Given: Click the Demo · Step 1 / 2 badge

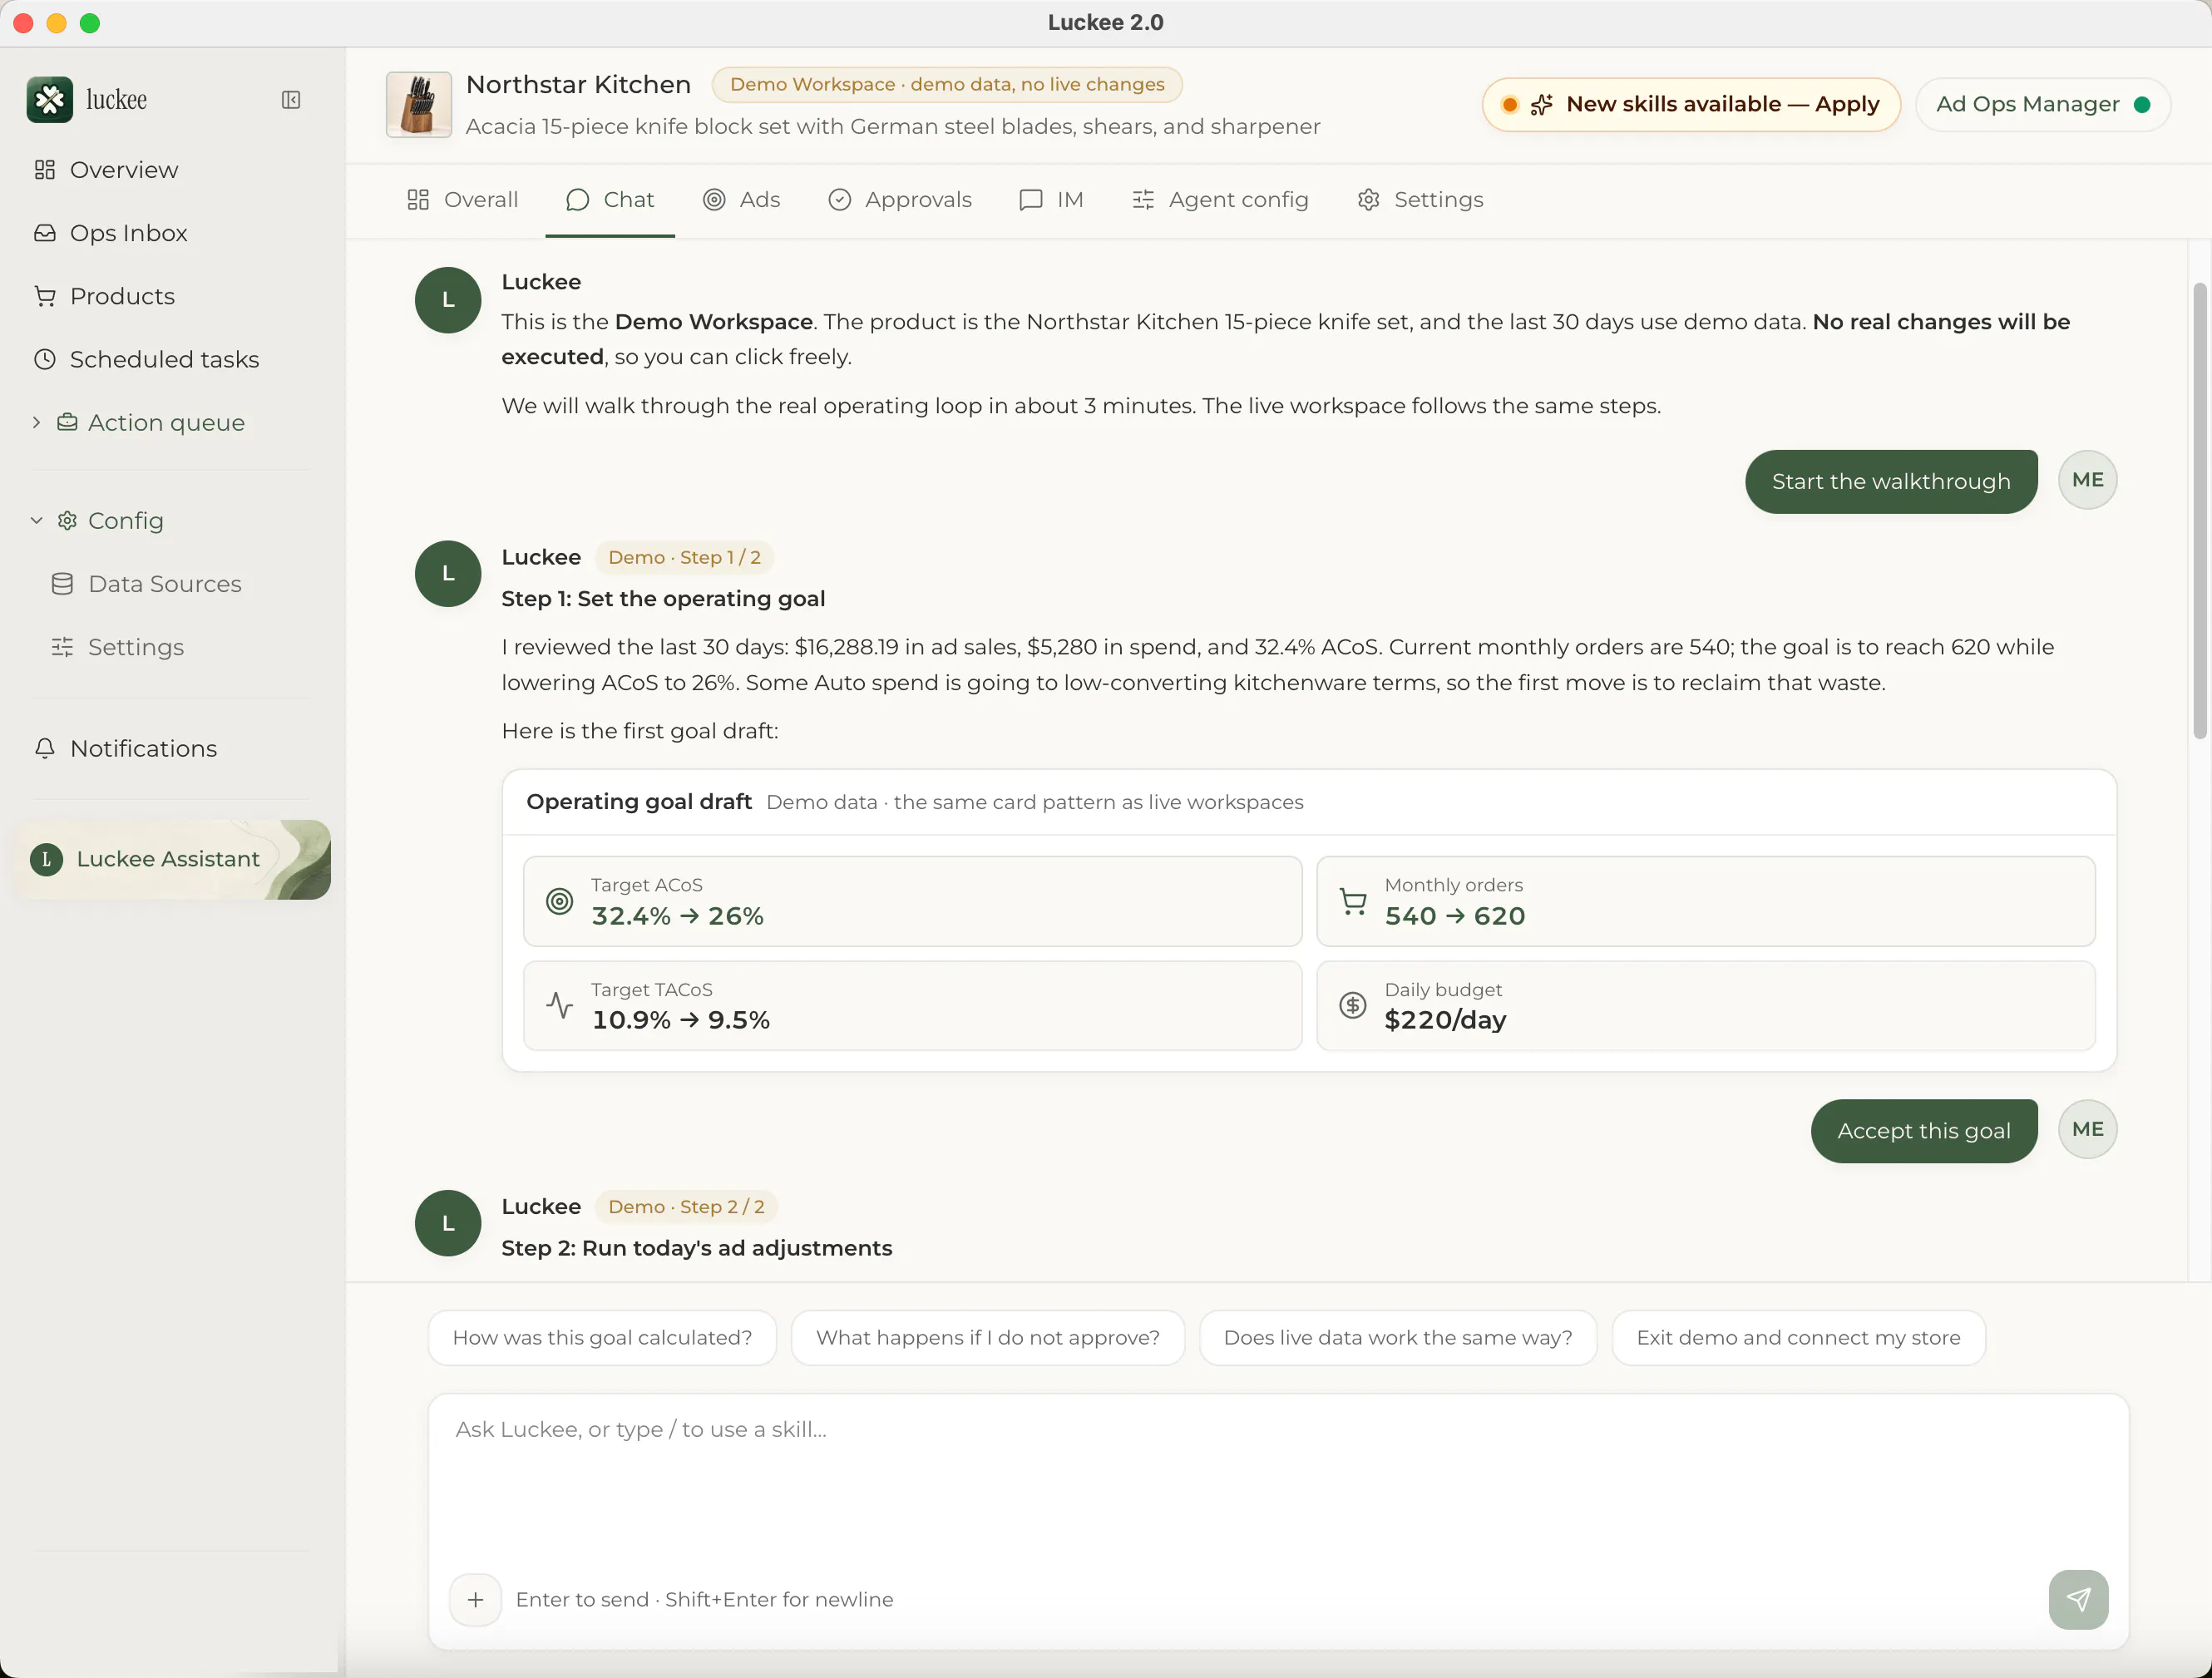Looking at the screenshot, I should 684,557.
